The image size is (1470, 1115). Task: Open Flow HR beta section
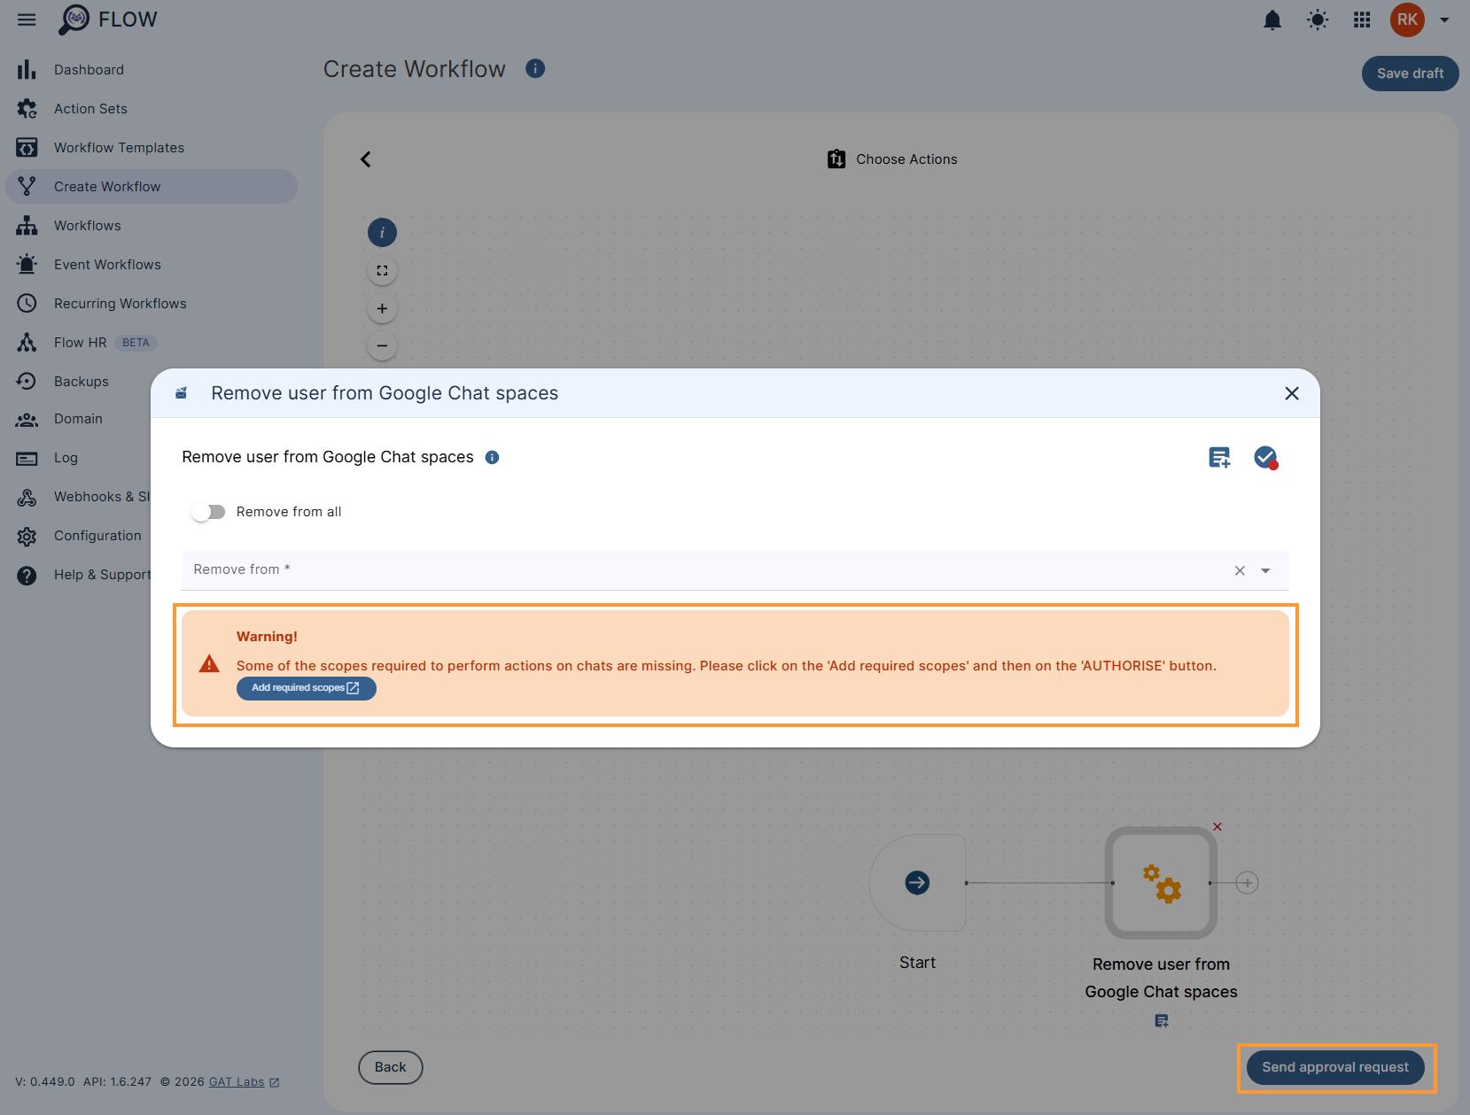pos(152,343)
